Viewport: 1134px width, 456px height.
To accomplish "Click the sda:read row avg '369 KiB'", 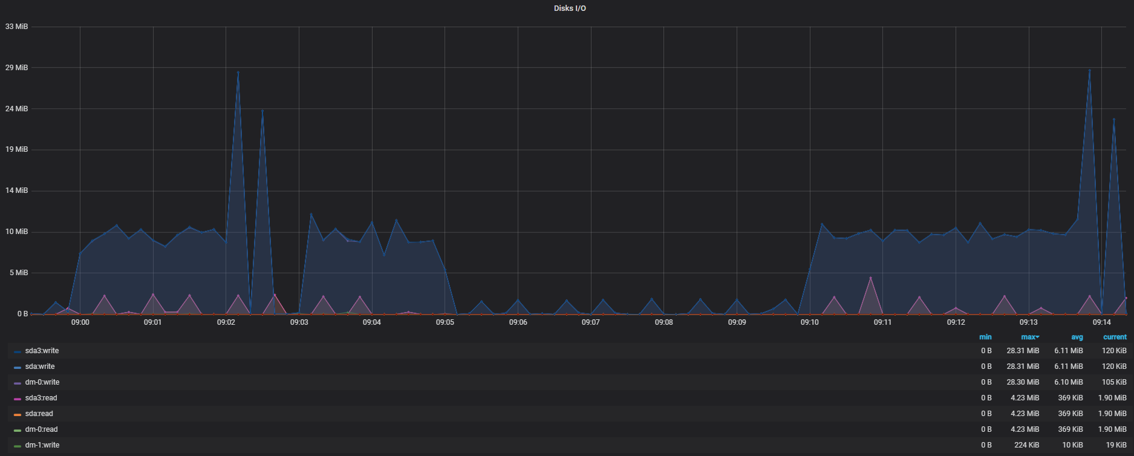I will (x=1070, y=414).
